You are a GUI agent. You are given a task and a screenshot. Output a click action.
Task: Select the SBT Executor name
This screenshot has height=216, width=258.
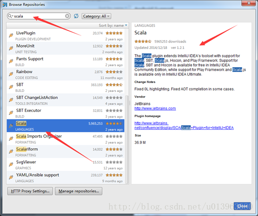pos(28,111)
